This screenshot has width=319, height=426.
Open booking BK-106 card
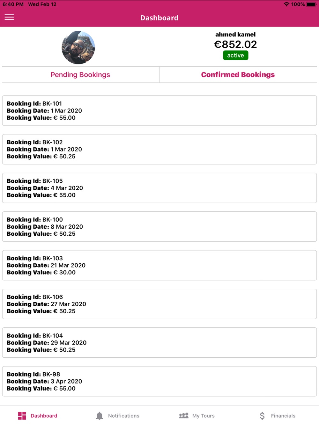[x=159, y=304]
